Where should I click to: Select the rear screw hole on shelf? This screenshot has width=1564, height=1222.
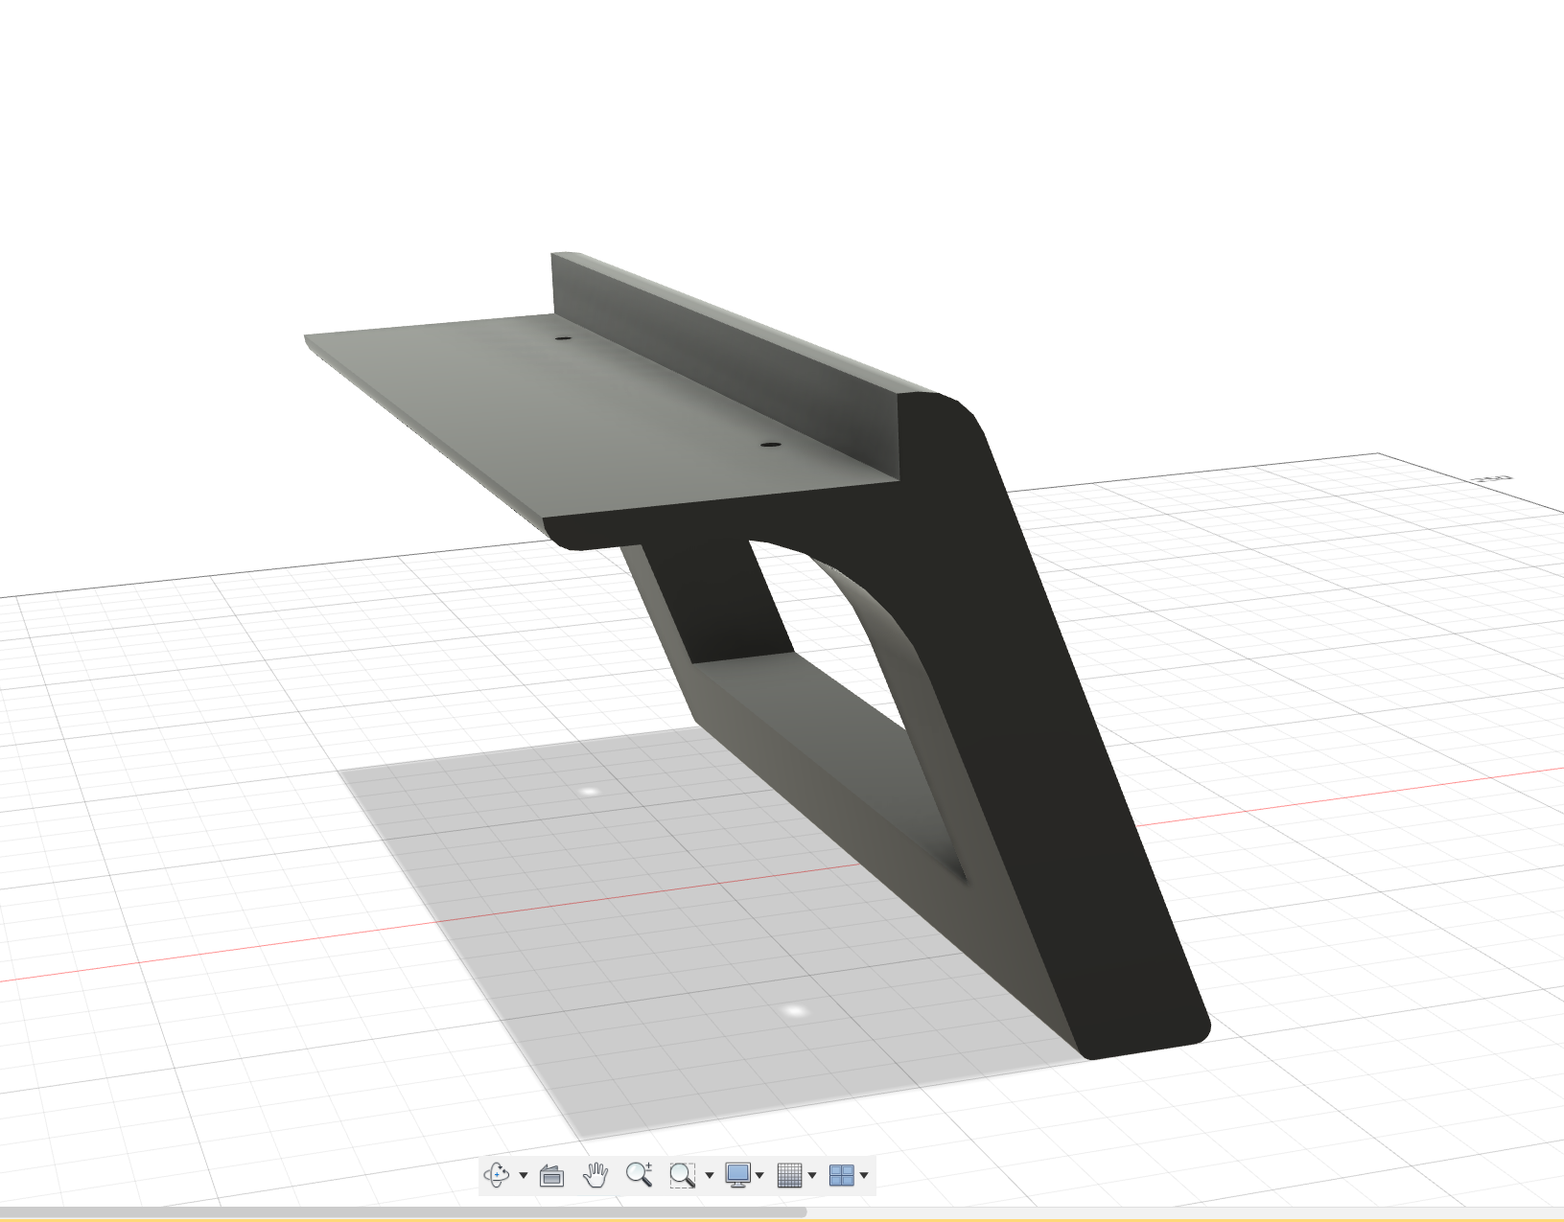[x=563, y=338]
